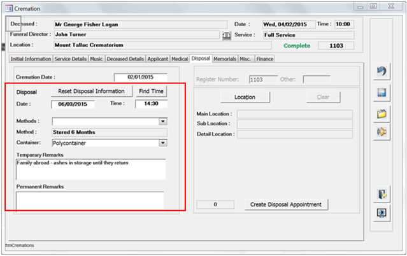The image size is (407, 256).
Task: Select the Finance tab
Action: coord(265,59)
